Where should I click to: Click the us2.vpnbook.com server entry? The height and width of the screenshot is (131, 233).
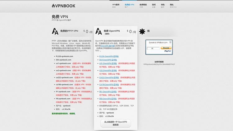click(x=63, y=70)
